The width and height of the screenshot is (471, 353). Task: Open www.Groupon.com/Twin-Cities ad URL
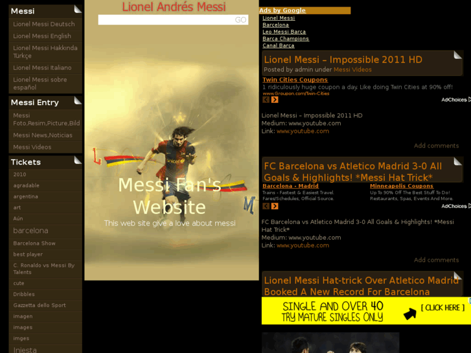click(x=296, y=93)
